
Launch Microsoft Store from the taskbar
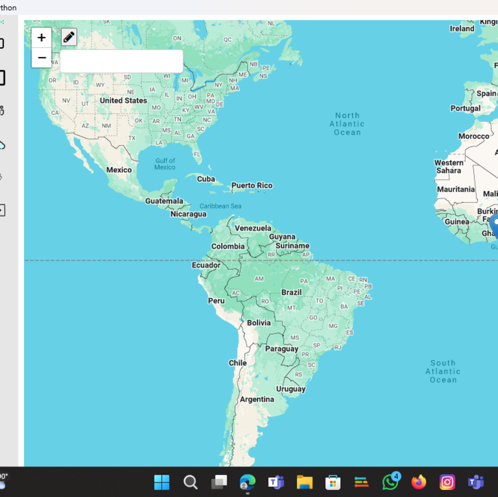[x=333, y=482]
